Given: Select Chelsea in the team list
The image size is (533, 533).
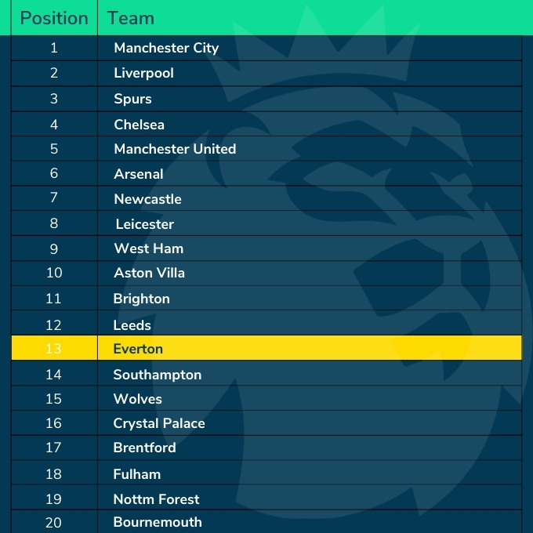Looking at the screenshot, I should pyautogui.click(x=139, y=124).
